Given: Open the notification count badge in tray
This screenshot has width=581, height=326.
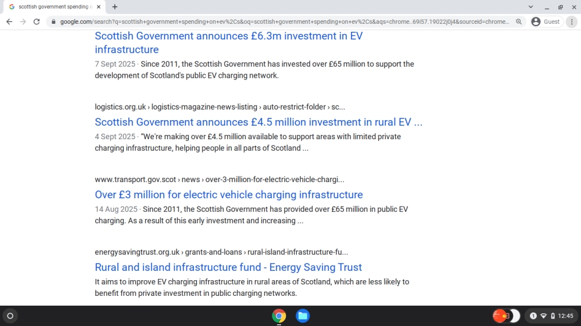Looking at the screenshot, I should pyautogui.click(x=533, y=316).
